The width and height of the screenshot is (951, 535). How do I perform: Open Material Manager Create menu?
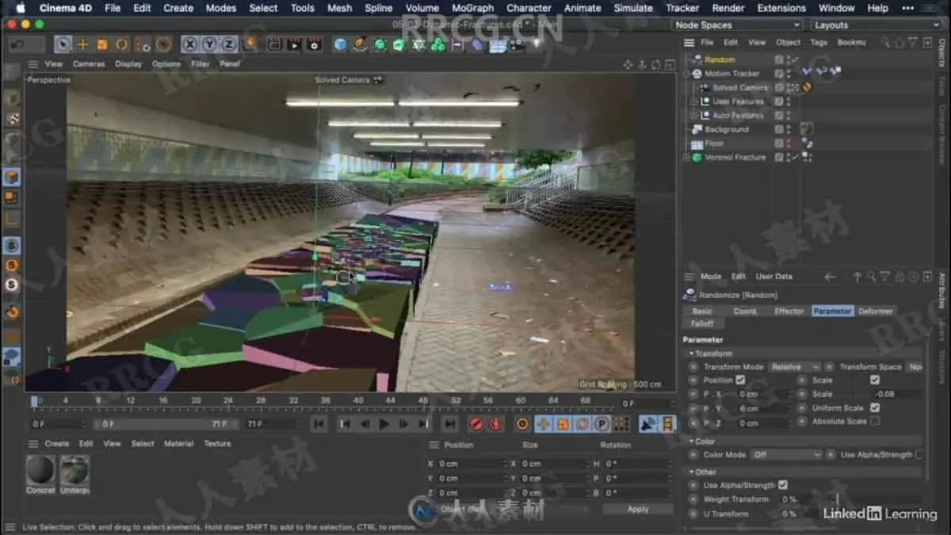pos(56,444)
